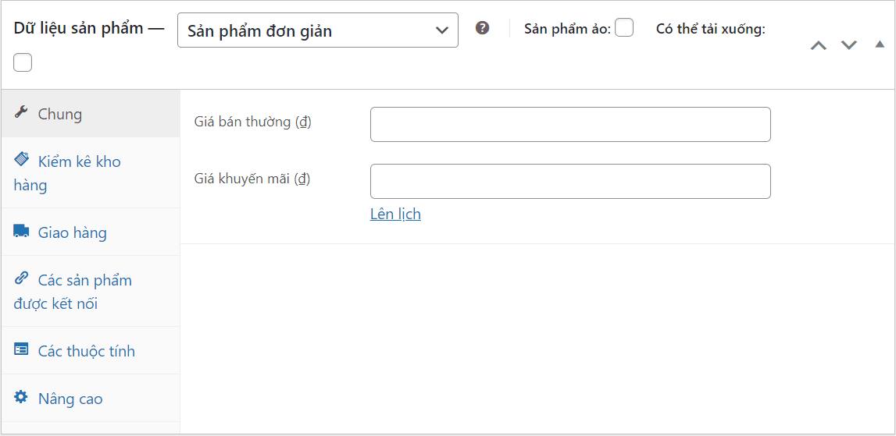Open the Giao hàng tab

point(91,232)
